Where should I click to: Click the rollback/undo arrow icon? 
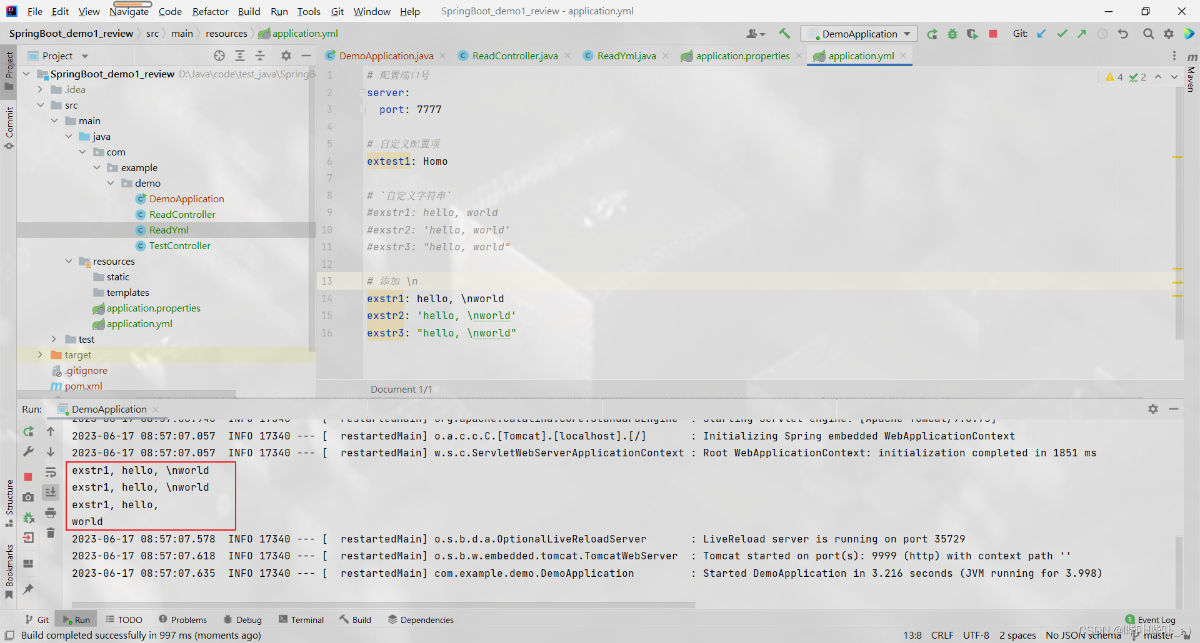(1123, 34)
